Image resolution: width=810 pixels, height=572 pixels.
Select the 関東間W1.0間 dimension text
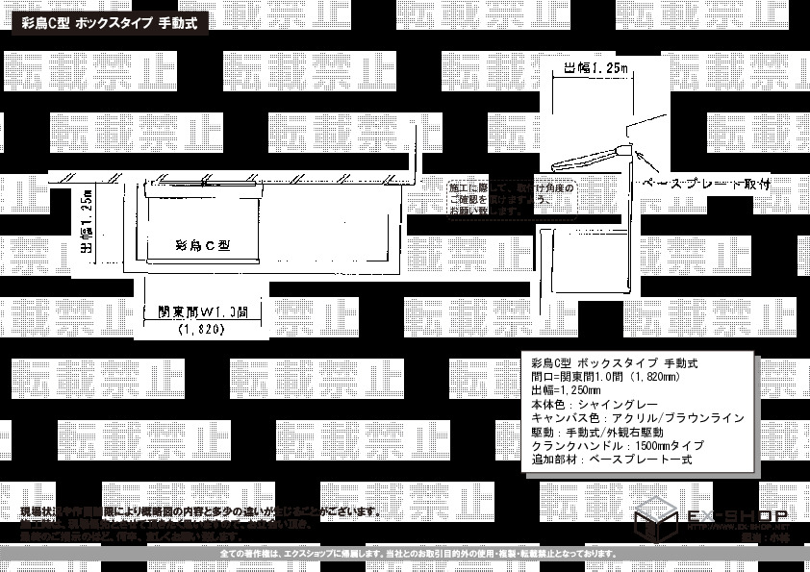[202, 311]
